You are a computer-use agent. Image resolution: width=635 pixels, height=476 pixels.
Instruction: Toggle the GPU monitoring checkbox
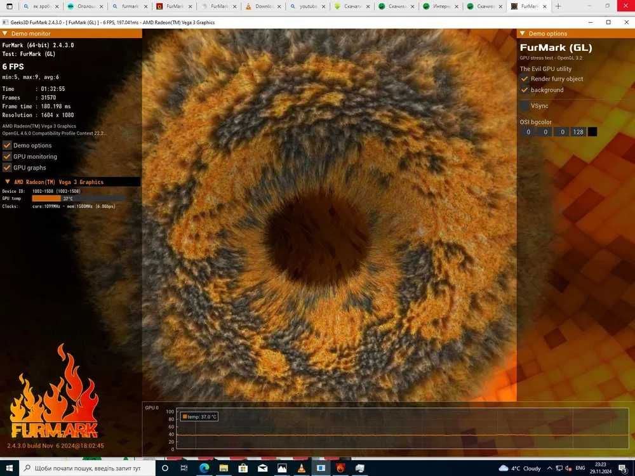click(x=7, y=156)
